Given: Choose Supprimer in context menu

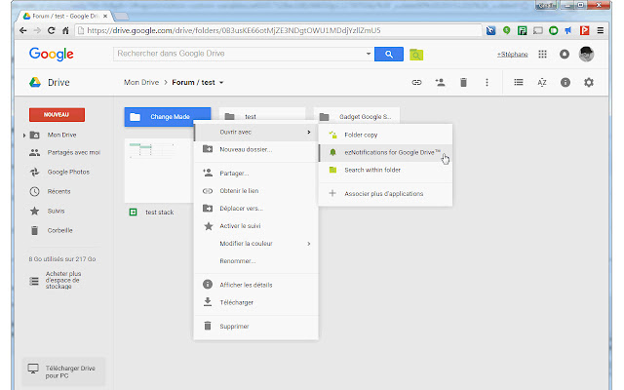Looking at the screenshot, I should point(255,327).
